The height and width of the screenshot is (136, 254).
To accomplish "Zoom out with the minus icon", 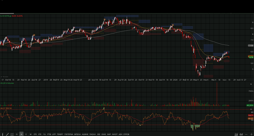I will click(246, 134).
